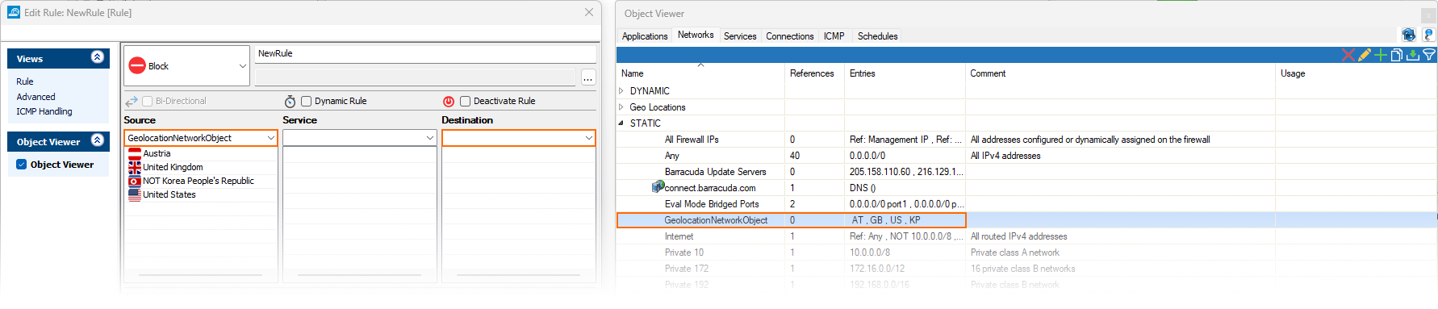Toggle the Object Viewer checkbox
Screen dimensions: 1438x309
[x=22, y=165]
